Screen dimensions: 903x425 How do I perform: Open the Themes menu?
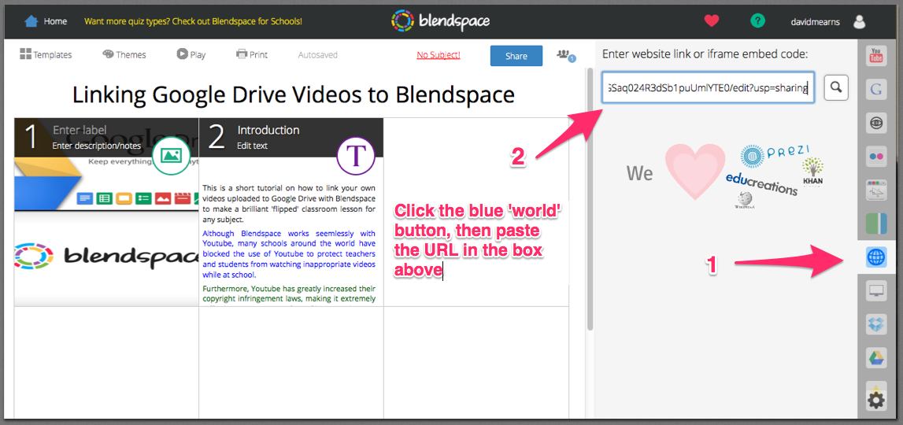tap(124, 55)
